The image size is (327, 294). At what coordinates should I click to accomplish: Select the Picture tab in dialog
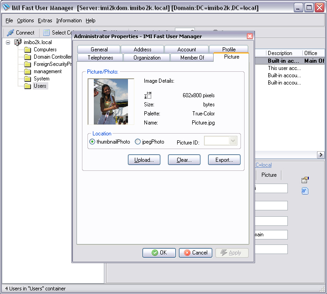(x=231, y=57)
